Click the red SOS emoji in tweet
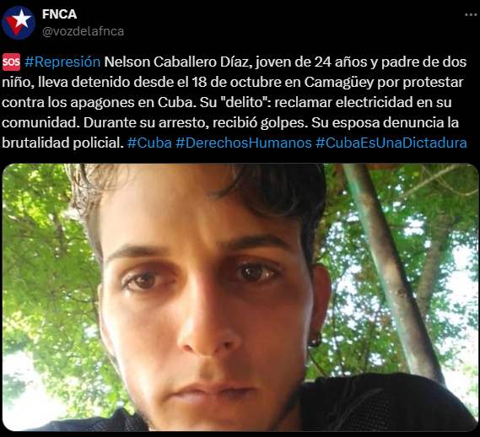Image resolution: width=480 pixels, height=437 pixels. (11, 62)
